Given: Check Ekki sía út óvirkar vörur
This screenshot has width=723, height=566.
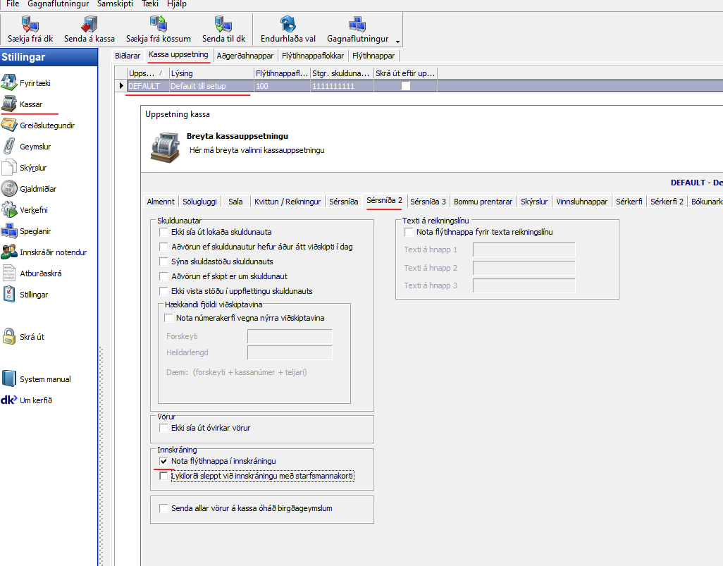Looking at the screenshot, I should coord(164,428).
